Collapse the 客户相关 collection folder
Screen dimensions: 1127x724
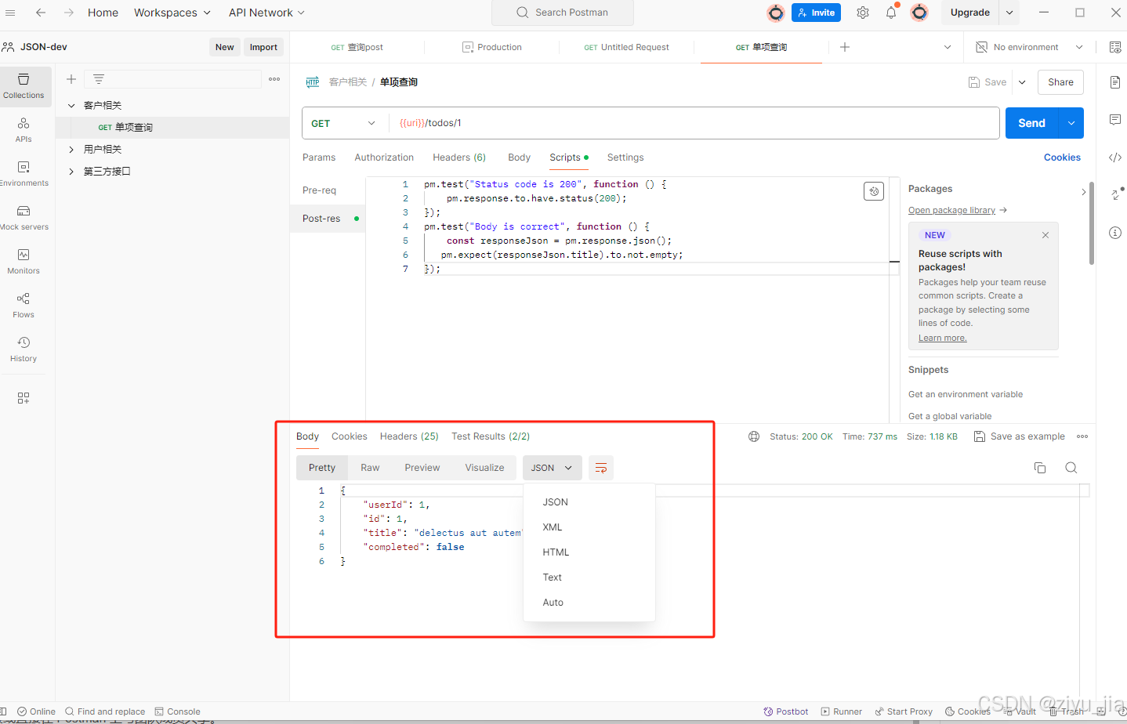pyautogui.click(x=71, y=105)
